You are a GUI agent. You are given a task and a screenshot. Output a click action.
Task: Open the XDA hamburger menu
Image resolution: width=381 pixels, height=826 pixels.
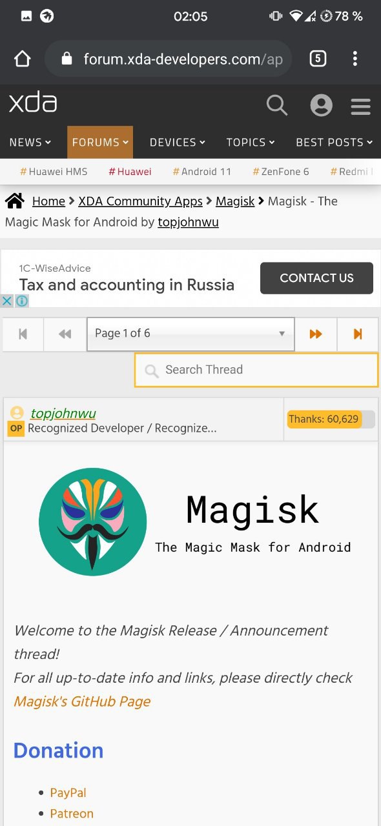point(360,106)
